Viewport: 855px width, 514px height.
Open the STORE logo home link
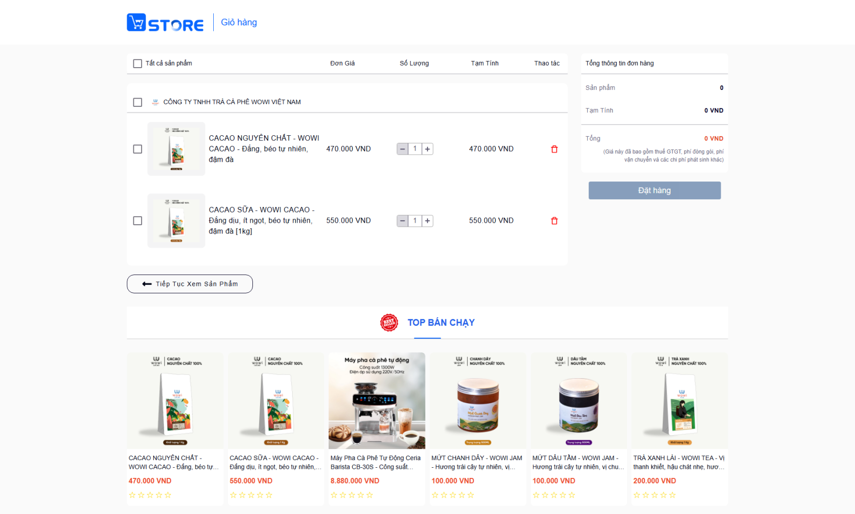tap(165, 22)
